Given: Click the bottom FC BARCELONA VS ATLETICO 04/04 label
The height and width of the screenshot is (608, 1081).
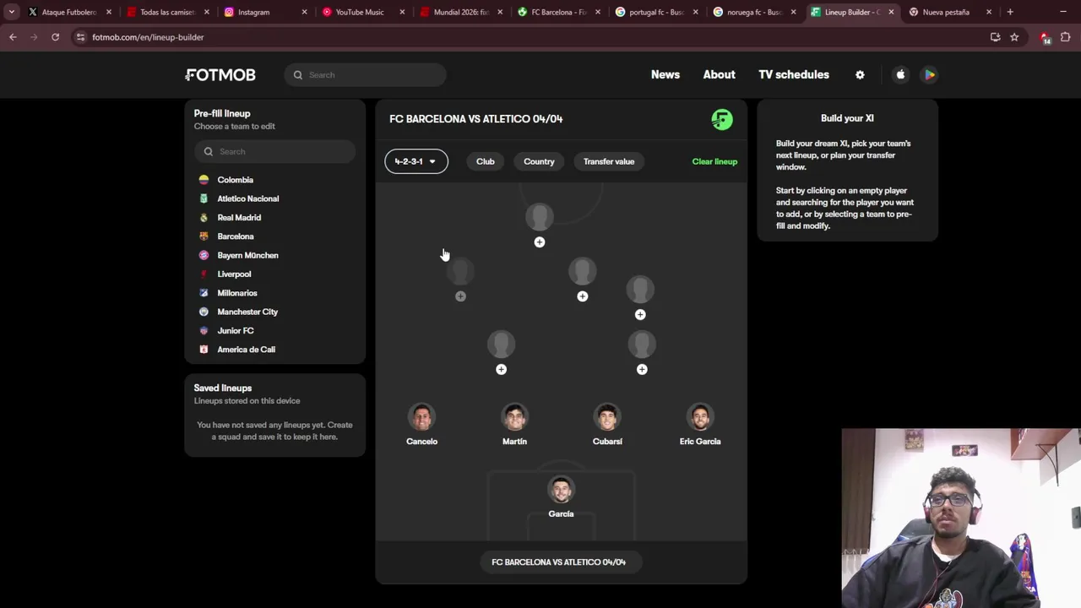Looking at the screenshot, I should pos(559,562).
